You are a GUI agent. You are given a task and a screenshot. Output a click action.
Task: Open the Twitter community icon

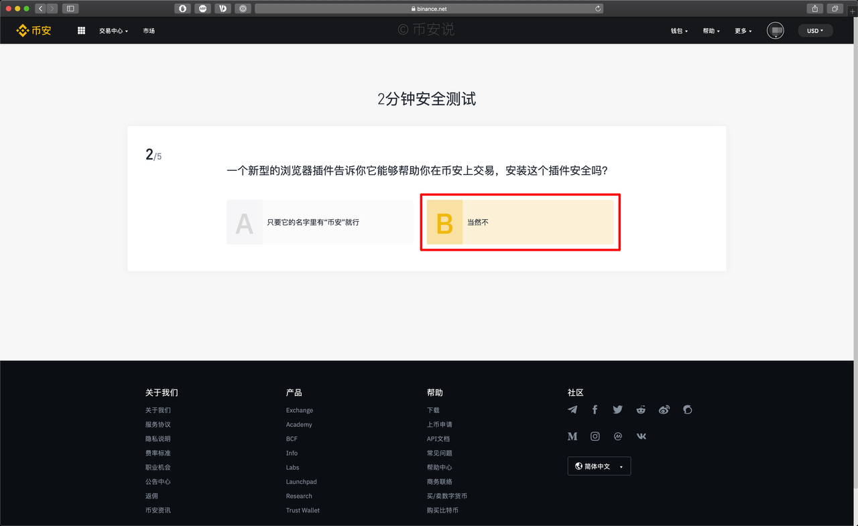click(617, 409)
